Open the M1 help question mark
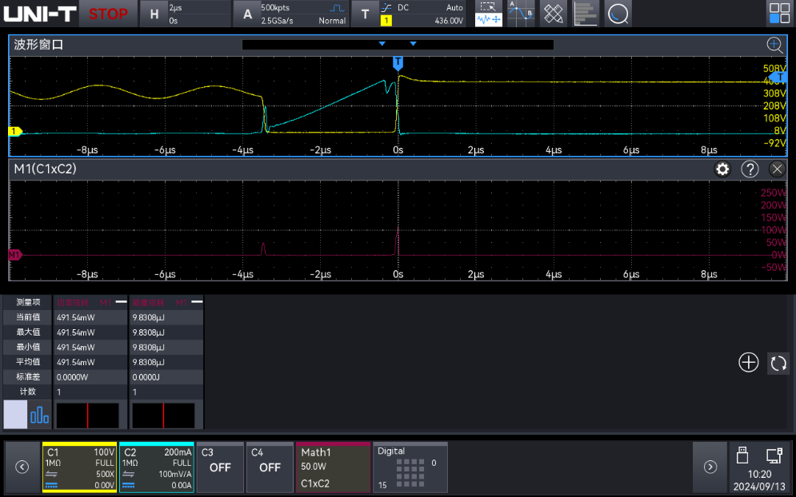 (x=750, y=169)
